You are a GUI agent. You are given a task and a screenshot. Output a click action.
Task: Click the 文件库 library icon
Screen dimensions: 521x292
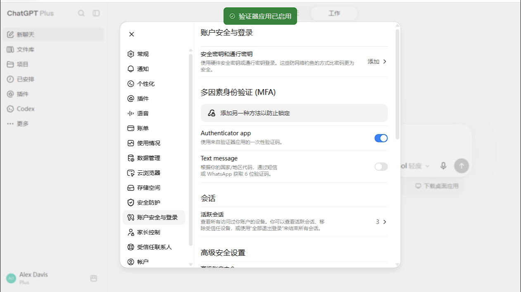[x=10, y=49]
